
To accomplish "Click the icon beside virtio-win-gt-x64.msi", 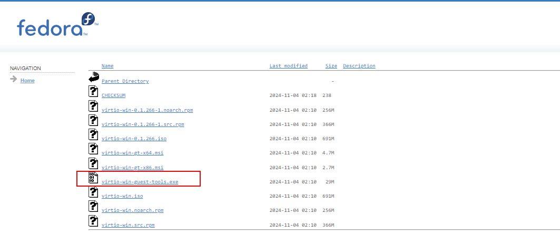I will tap(94, 149).
